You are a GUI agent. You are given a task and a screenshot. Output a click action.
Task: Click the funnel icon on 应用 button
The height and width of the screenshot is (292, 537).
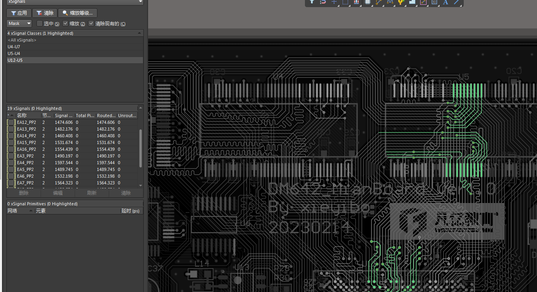[x=13, y=13]
